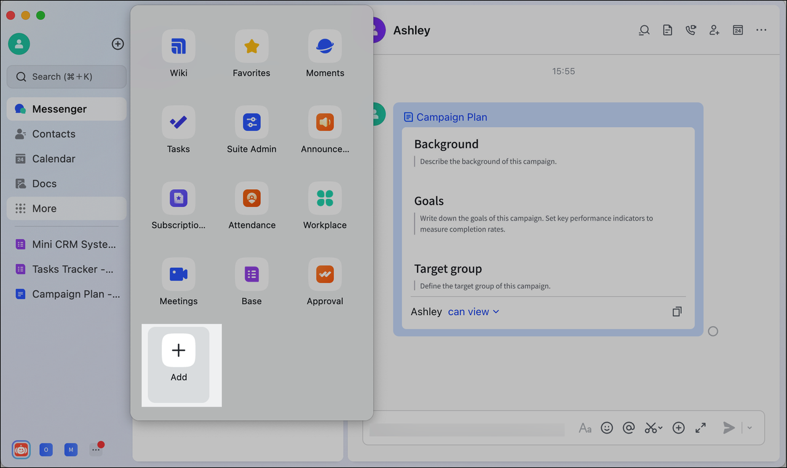Send the message
787x468 pixels.
[729, 428]
